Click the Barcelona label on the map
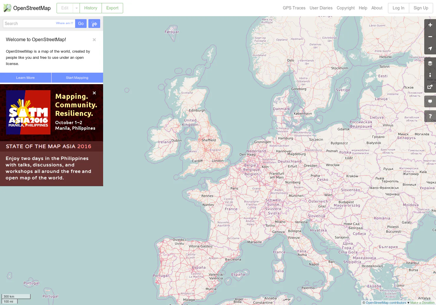 tap(233, 260)
